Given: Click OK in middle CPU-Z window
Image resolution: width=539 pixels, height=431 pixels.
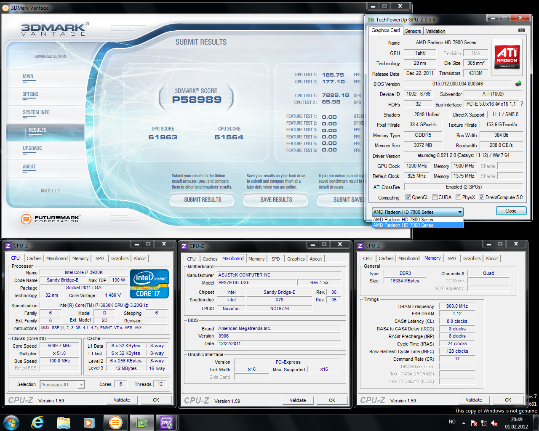Looking at the screenshot, I should [332, 400].
